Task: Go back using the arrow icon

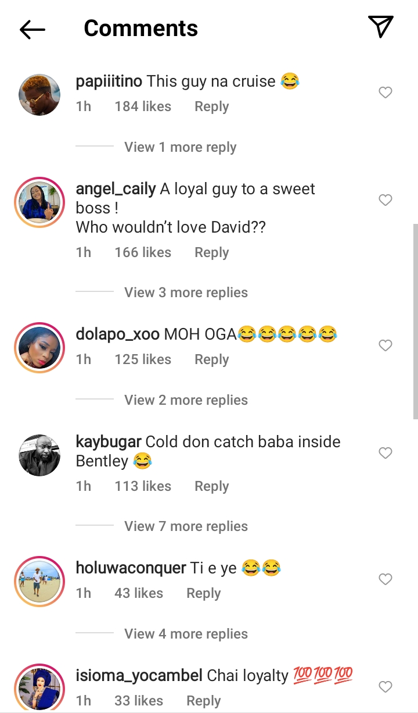Action: point(32,29)
